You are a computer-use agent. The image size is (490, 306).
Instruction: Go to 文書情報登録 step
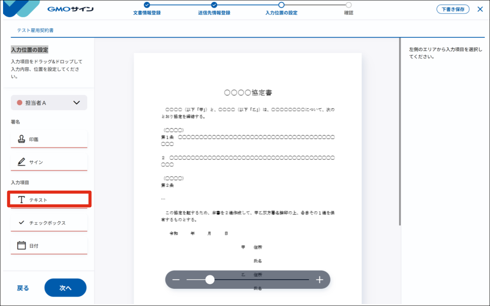click(147, 5)
